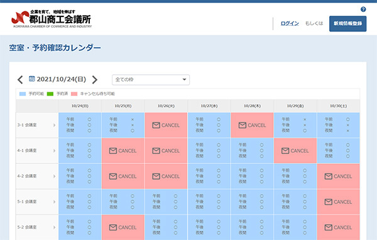Select 5-1 会議室 availability cell on 10/26
Image resolution: width=377 pixels, height=240 pixels.
166,202
